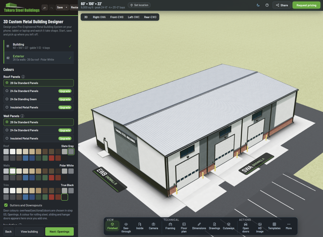Click the 60' × 100' × 22' title
Screen dimensions: 323x237
91,4
